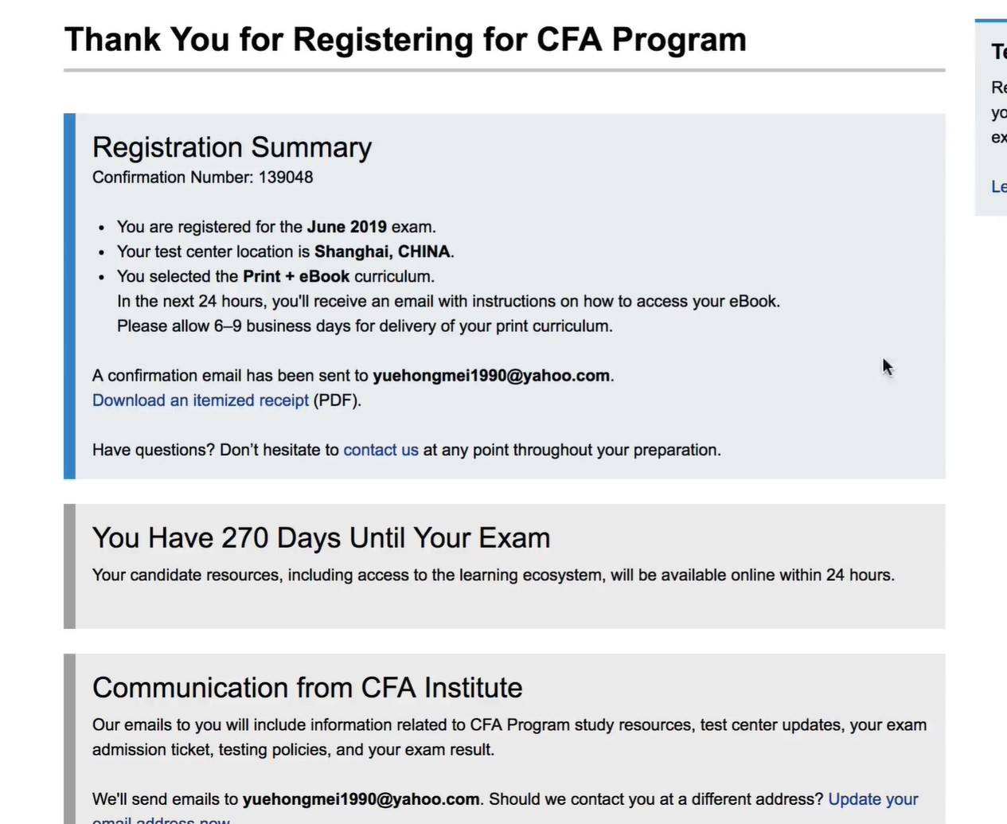This screenshot has height=824, width=1007.
Task: Open the contact us link
Action: click(x=381, y=450)
